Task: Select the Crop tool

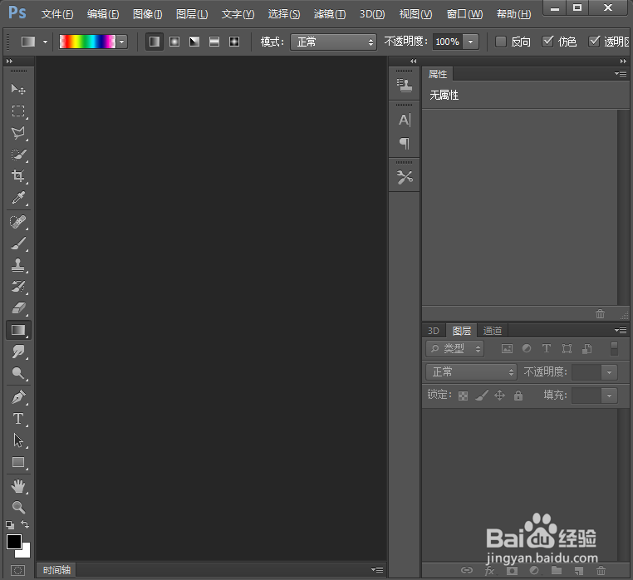Action: click(18, 175)
